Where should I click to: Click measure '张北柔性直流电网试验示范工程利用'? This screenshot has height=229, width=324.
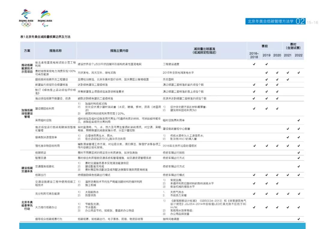click(x=55, y=64)
